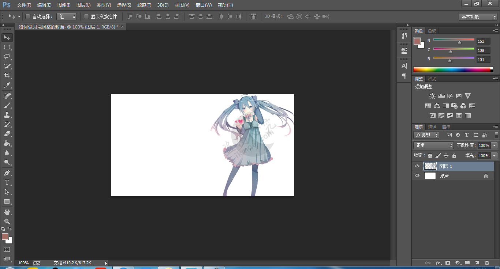Add a Photo Filter adjustment

[455, 106]
